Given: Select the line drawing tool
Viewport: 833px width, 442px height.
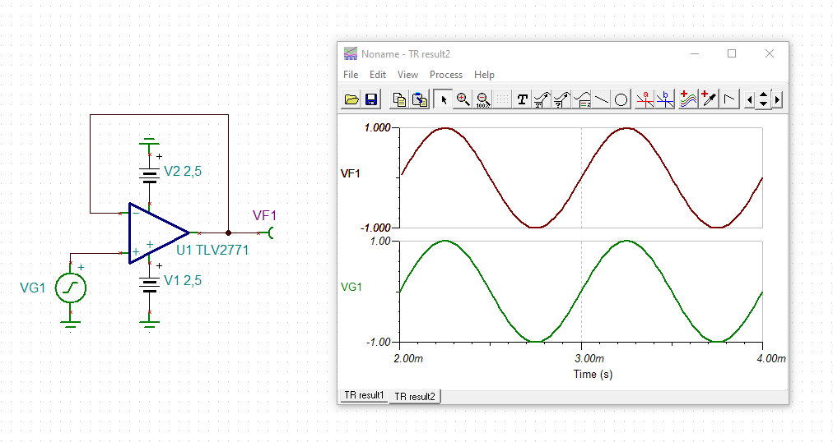Looking at the screenshot, I should [602, 99].
